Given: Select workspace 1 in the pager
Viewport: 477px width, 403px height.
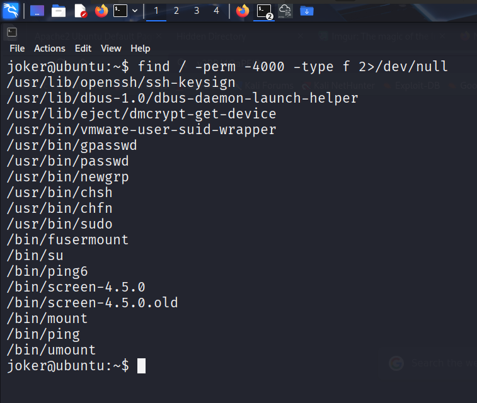Looking at the screenshot, I should pos(156,11).
